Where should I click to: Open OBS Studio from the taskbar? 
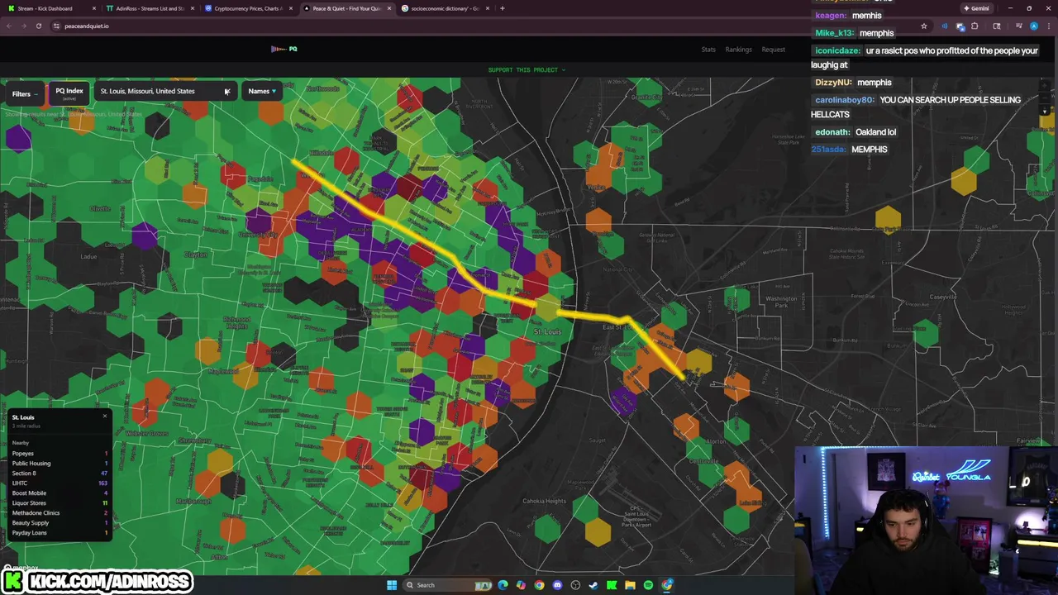coord(575,585)
